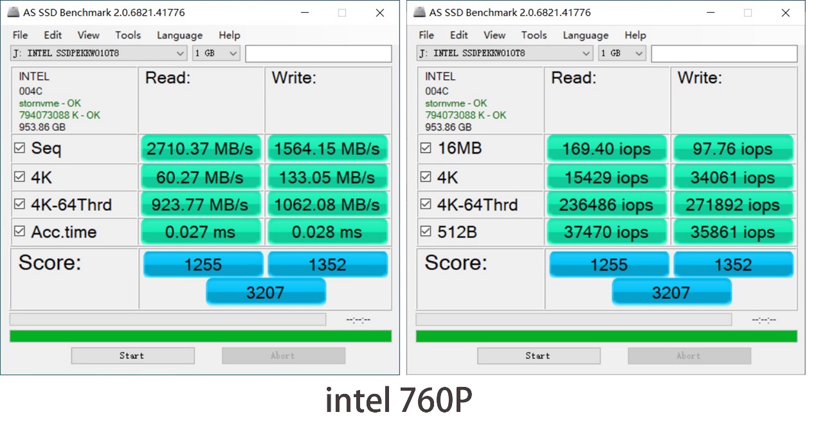Click the 60.27 MB/s 4K read value
The width and height of the screenshot is (816, 428).
point(201,177)
